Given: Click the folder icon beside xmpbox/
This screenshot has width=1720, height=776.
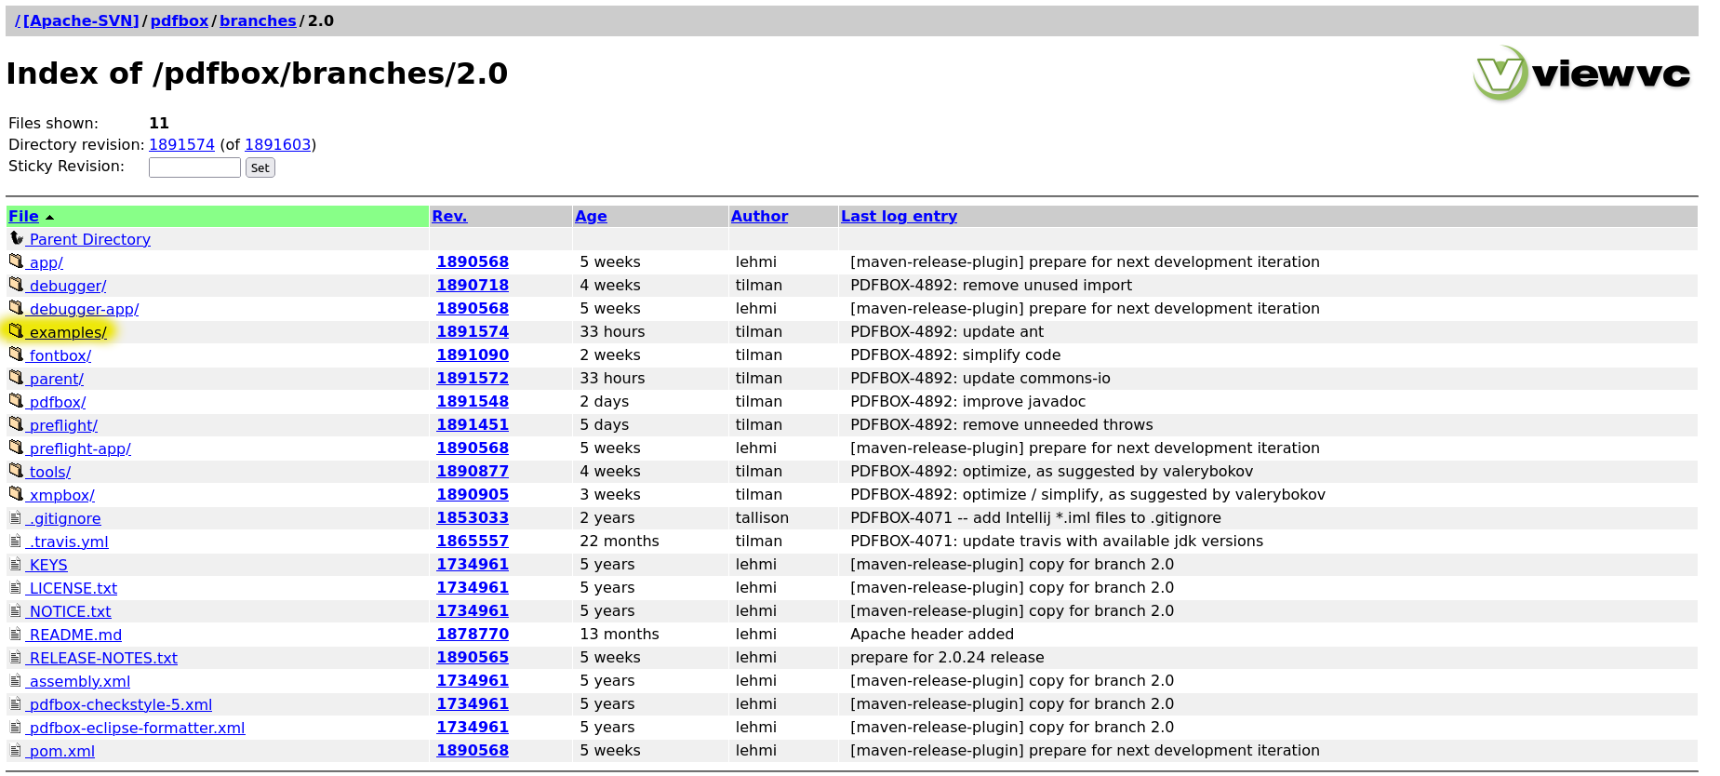Looking at the screenshot, I should coord(16,494).
